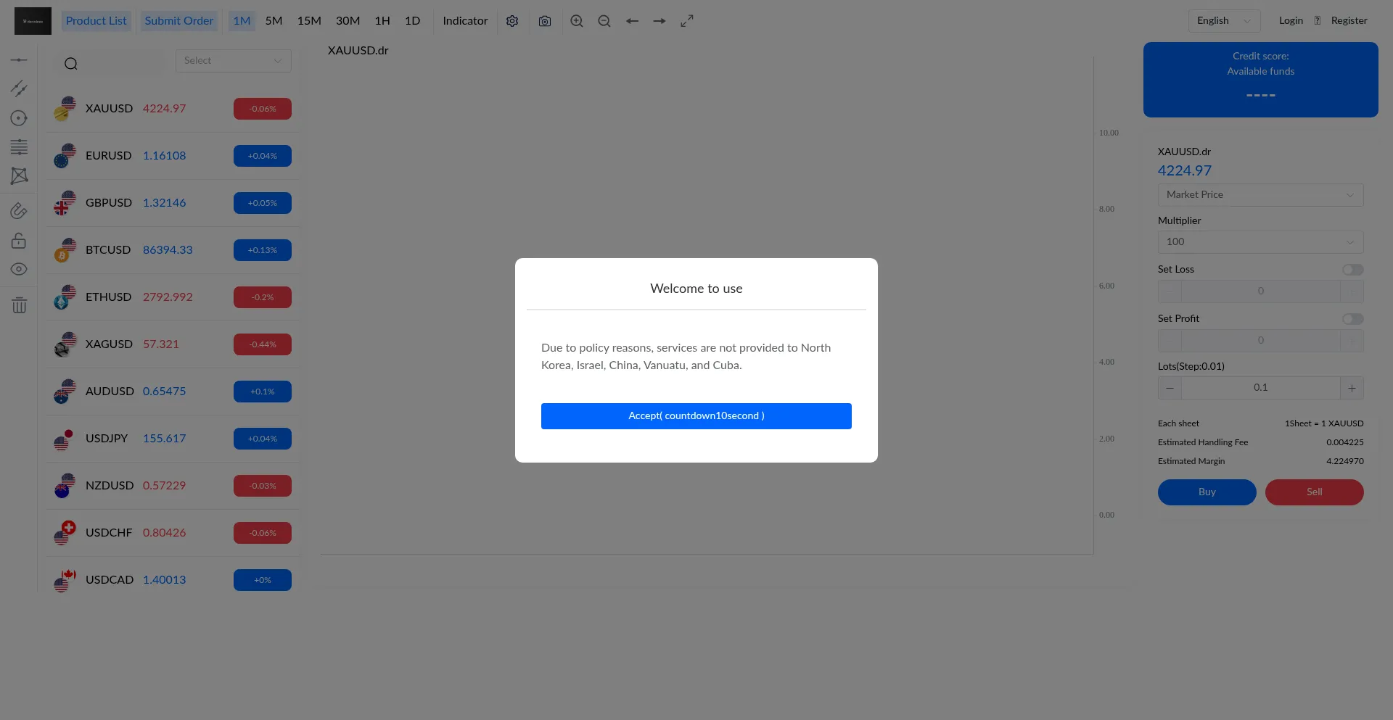Toggle drawing visibility eye icon
Image resolution: width=1393 pixels, height=720 pixels.
point(20,269)
